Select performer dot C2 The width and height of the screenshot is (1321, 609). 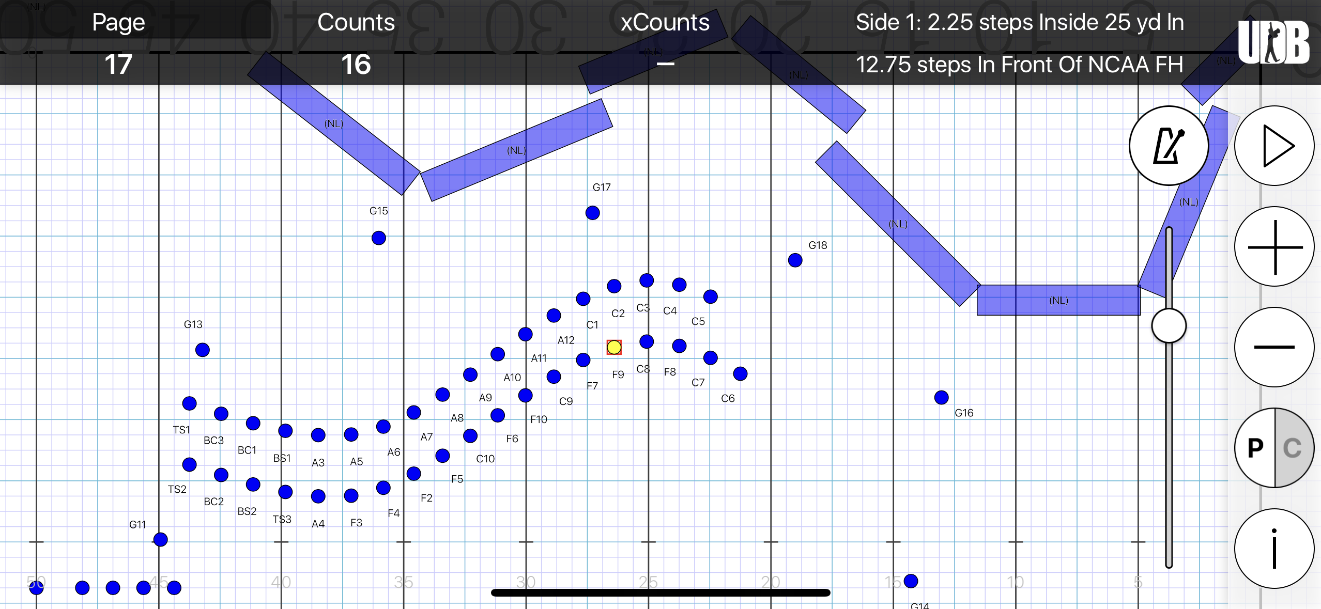(x=614, y=286)
